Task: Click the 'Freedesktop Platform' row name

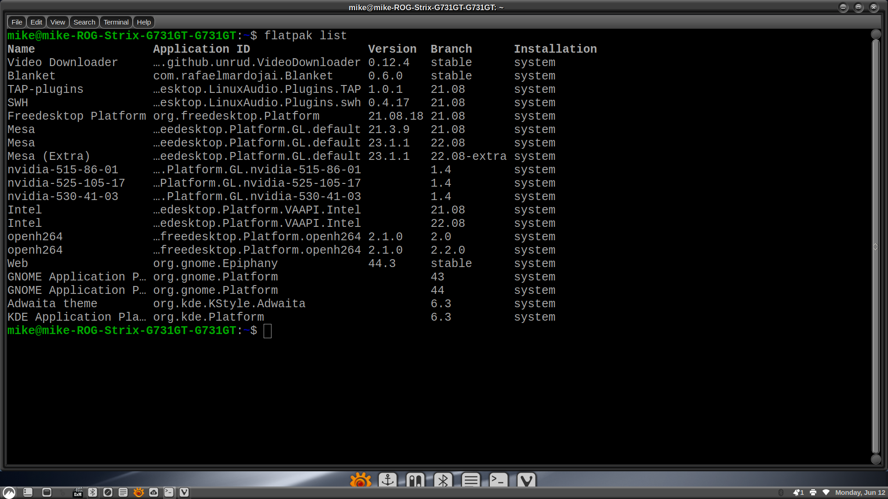Action: [x=77, y=116]
